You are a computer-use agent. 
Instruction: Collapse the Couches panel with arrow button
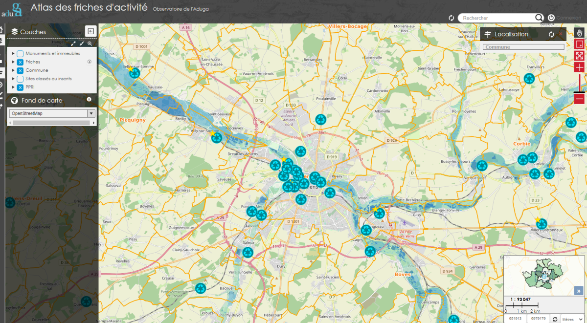[90, 31]
